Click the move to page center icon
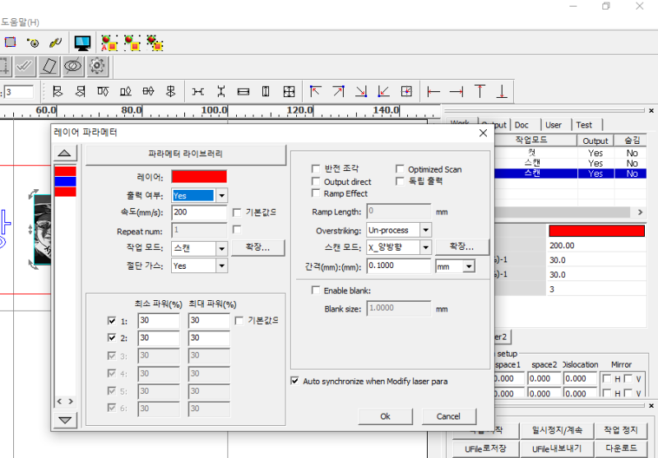The height and width of the screenshot is (458, 658). pyautogui.click(x=405, y=91)
